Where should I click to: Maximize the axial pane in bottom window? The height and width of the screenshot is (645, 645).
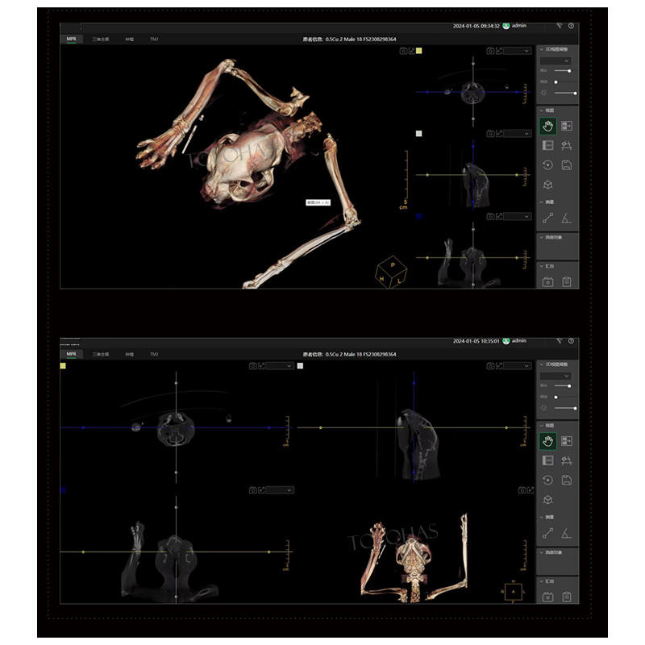pos(261,366)
